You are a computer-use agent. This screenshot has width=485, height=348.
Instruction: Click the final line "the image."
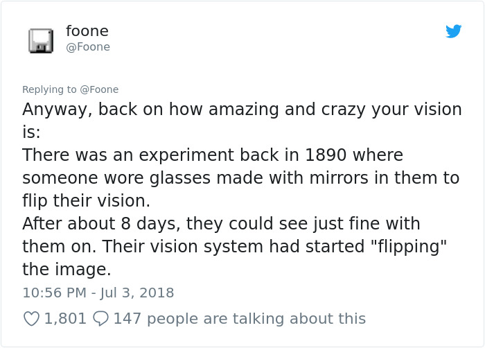66,269
